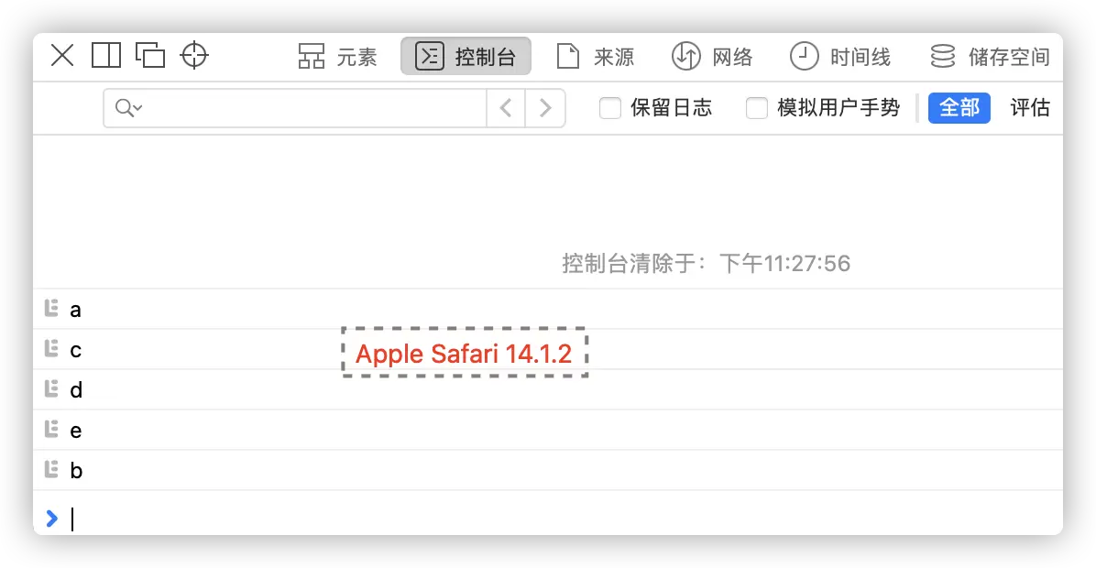
Task: Select console log text "d"
Action: pos(76,390)
